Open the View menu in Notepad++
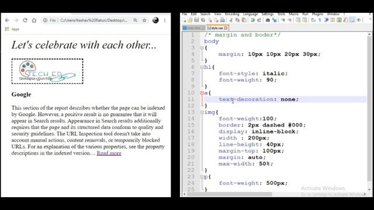This screenshot has height=210, width=374. pyautogui.click(x=218, y=14)
